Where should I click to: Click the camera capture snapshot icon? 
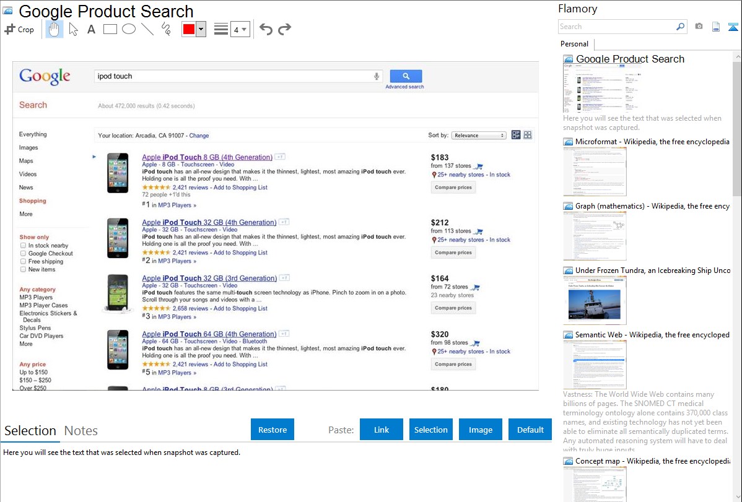click(699, 27)
